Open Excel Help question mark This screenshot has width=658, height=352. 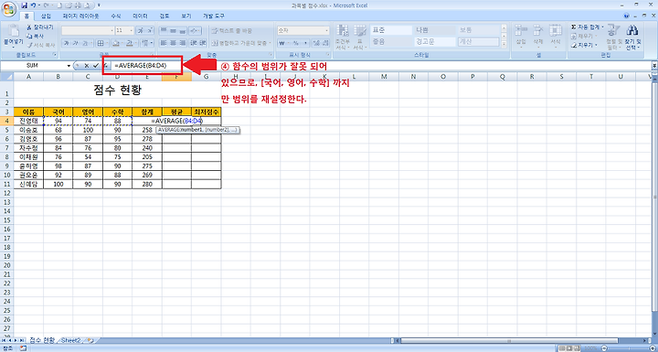pos(627,16)
